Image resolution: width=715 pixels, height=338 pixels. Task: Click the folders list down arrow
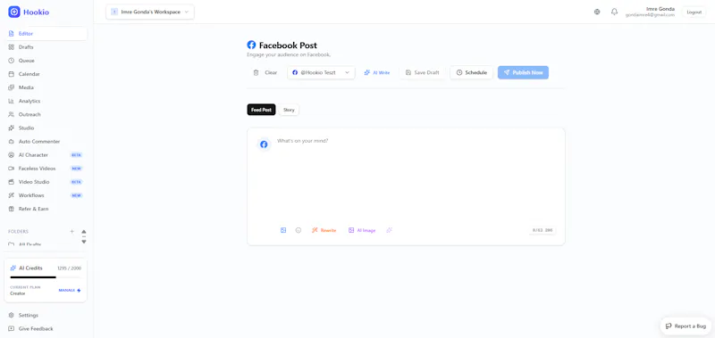coord(84,242)
